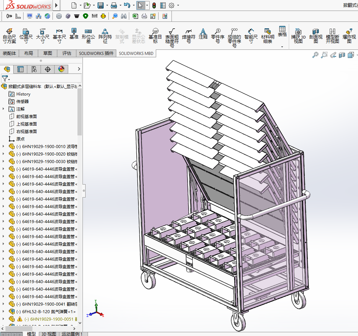
Task: Open the 运动算例 1 bottom tab
Action: click(72, 334)
